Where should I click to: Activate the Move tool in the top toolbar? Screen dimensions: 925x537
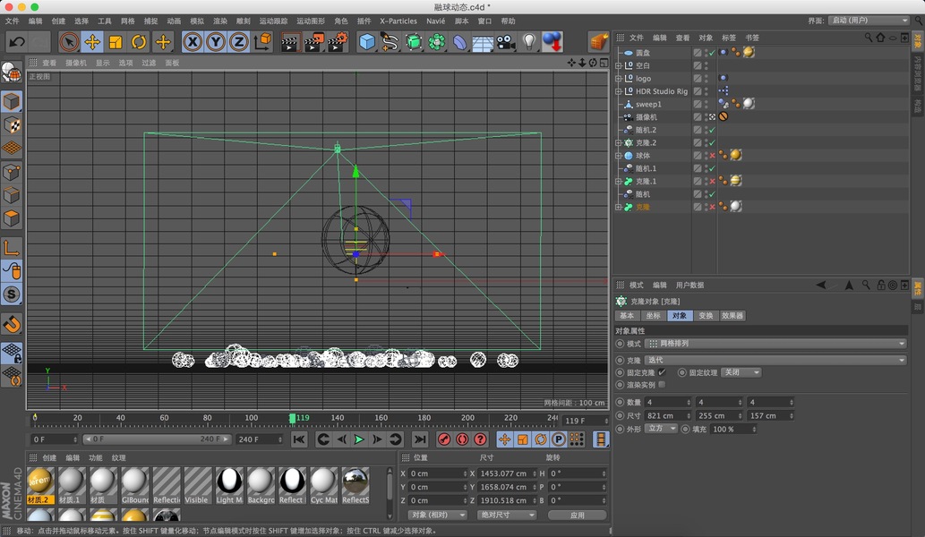(92, 42)
